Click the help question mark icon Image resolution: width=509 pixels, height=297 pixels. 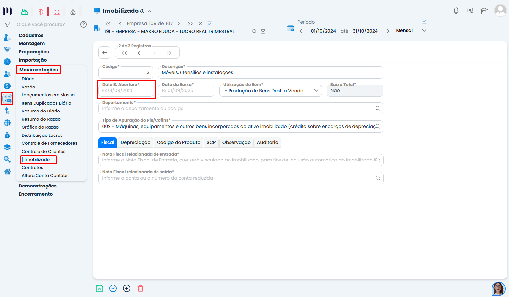(x=84, y=24)
